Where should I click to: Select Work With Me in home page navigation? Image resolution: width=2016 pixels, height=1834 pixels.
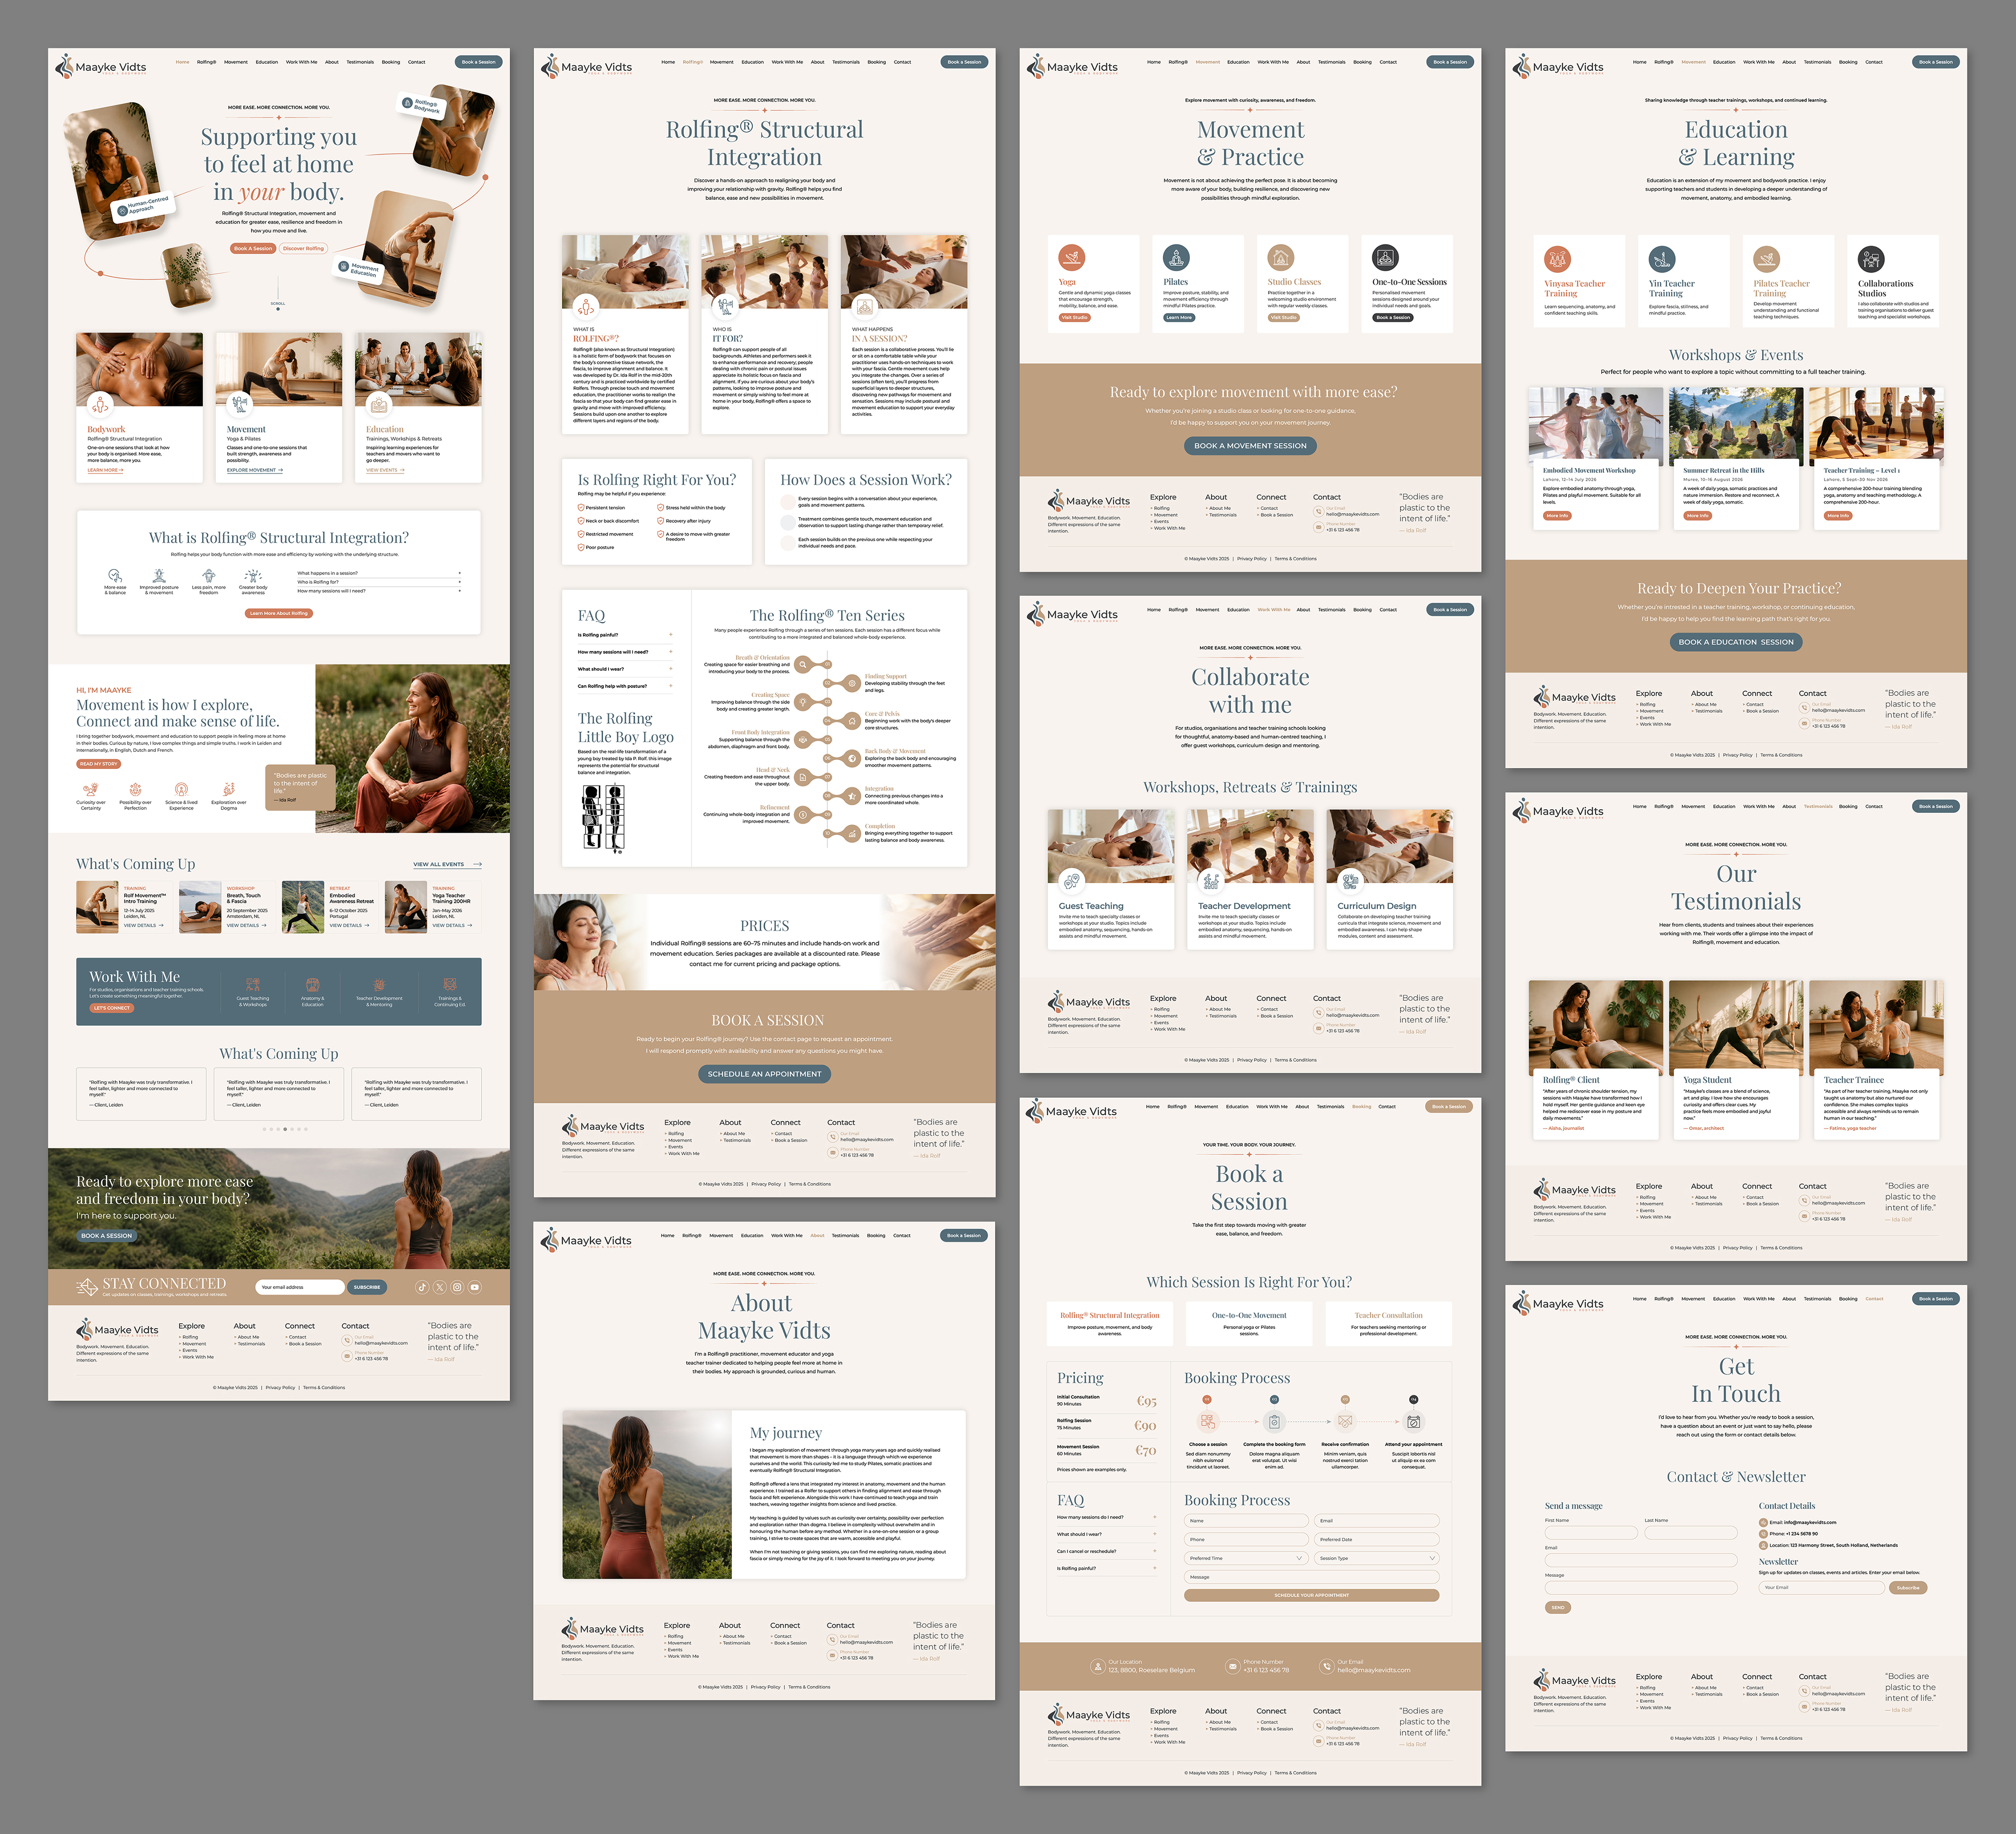(x=301, y=62)
